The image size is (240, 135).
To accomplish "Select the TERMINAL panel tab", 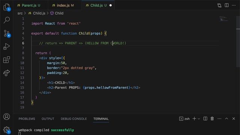I will (x=101, y=119).
